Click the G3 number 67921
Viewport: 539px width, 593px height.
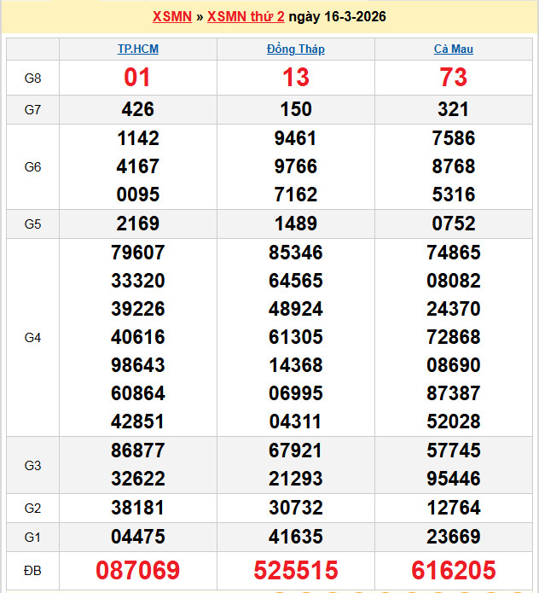(x=295, y=451)
